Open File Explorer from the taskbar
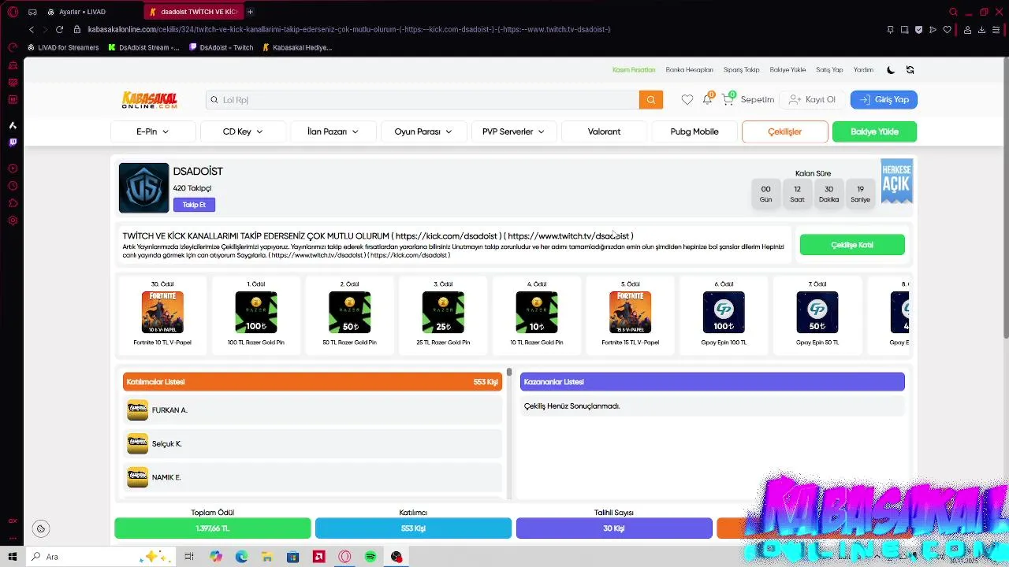 point(267,557)
